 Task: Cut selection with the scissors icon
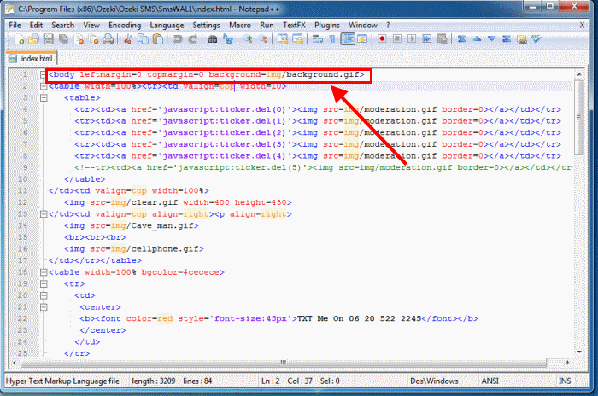coord(128,39)
